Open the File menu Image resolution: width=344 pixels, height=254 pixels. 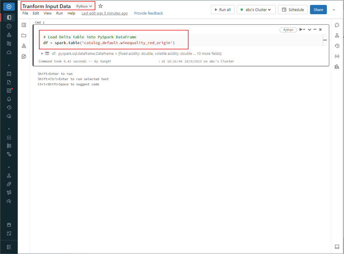point(25,13)
